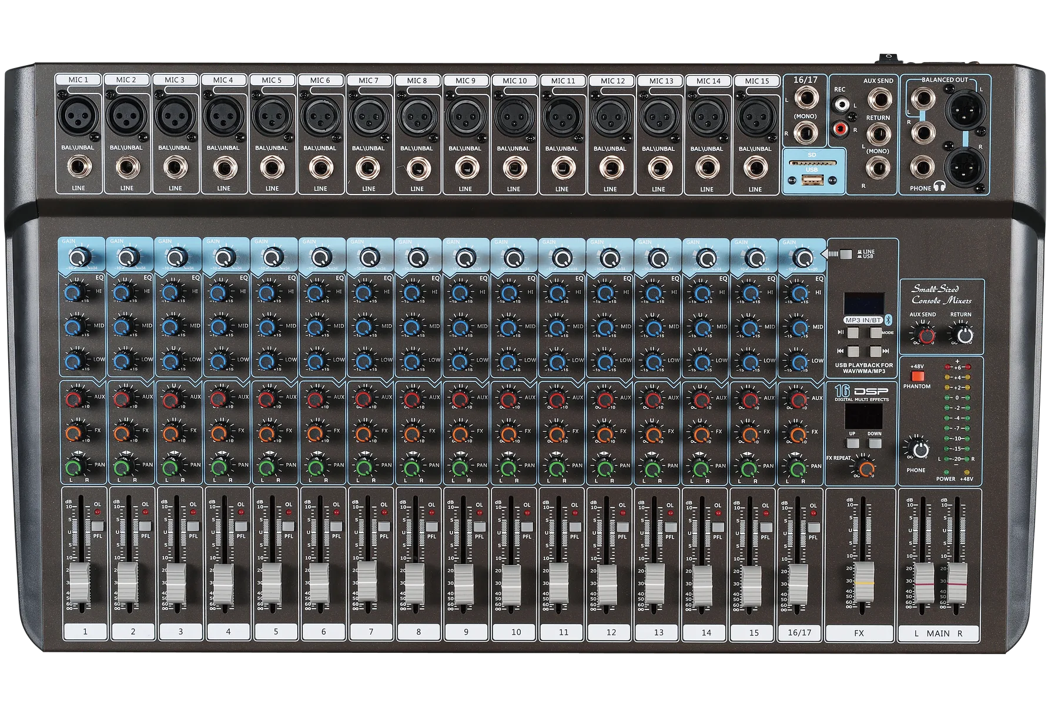Toggle the PFL button on channel 5
1058x704 pixels.
288,526
